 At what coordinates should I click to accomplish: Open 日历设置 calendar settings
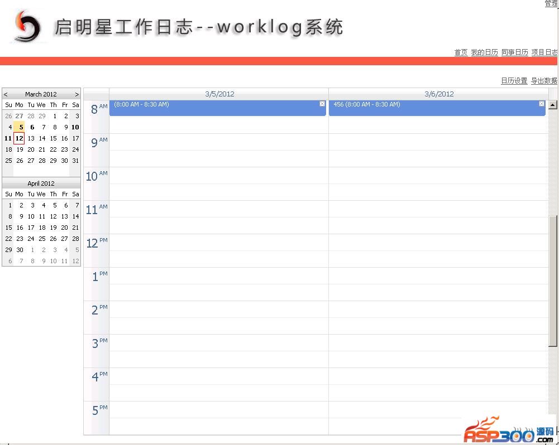point(514,81)
